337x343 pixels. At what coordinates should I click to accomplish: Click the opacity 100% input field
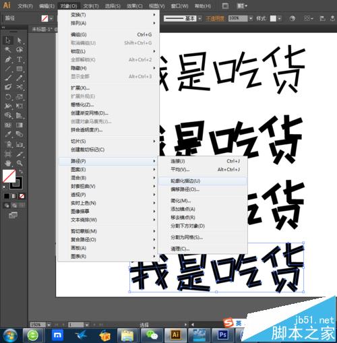click(238, 18)
